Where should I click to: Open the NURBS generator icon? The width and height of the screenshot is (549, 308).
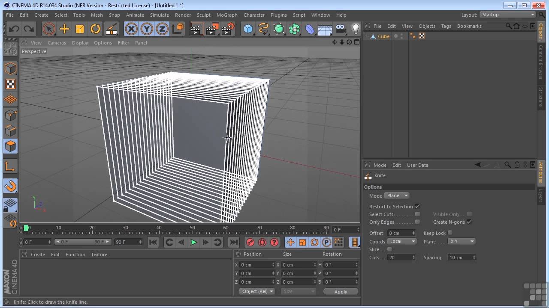279,29
